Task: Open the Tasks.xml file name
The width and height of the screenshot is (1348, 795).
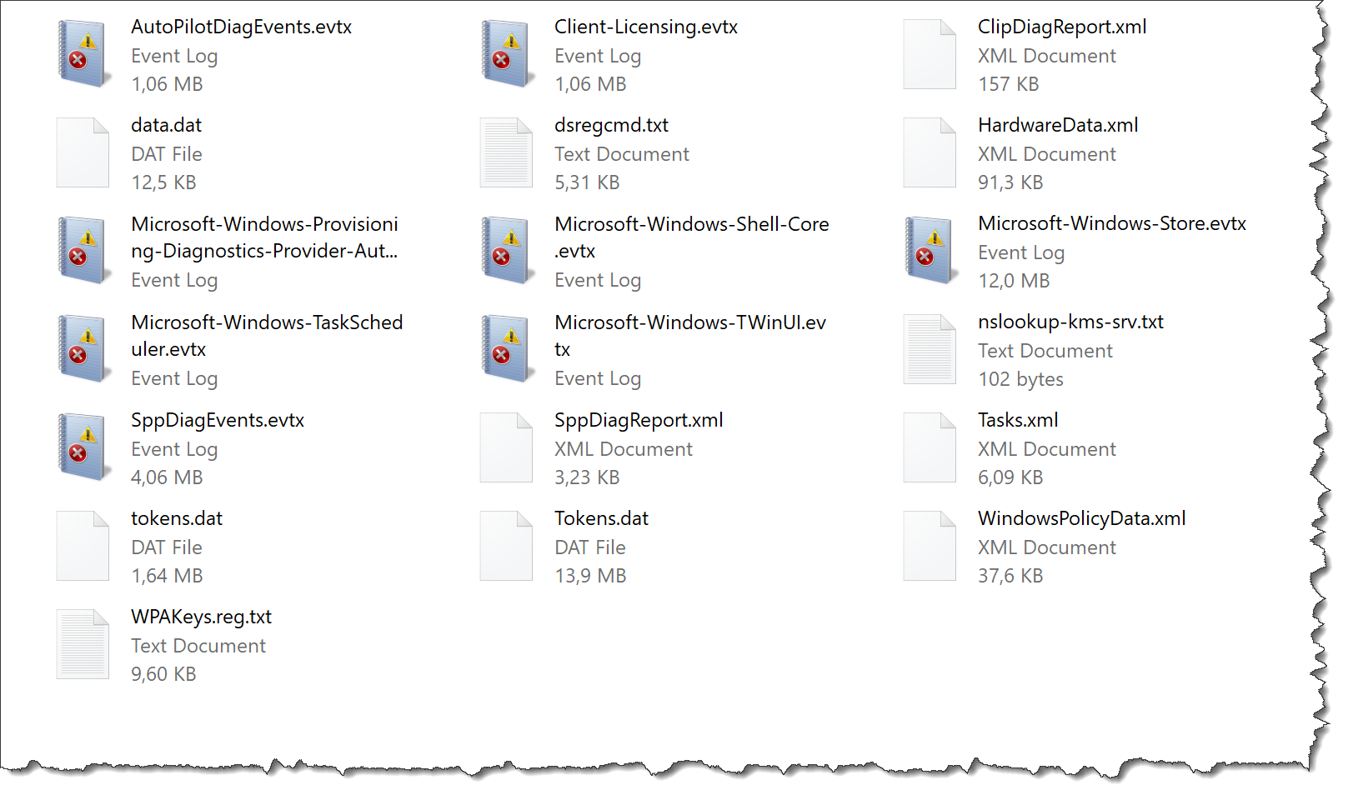Action: [x=1017, y=419]
